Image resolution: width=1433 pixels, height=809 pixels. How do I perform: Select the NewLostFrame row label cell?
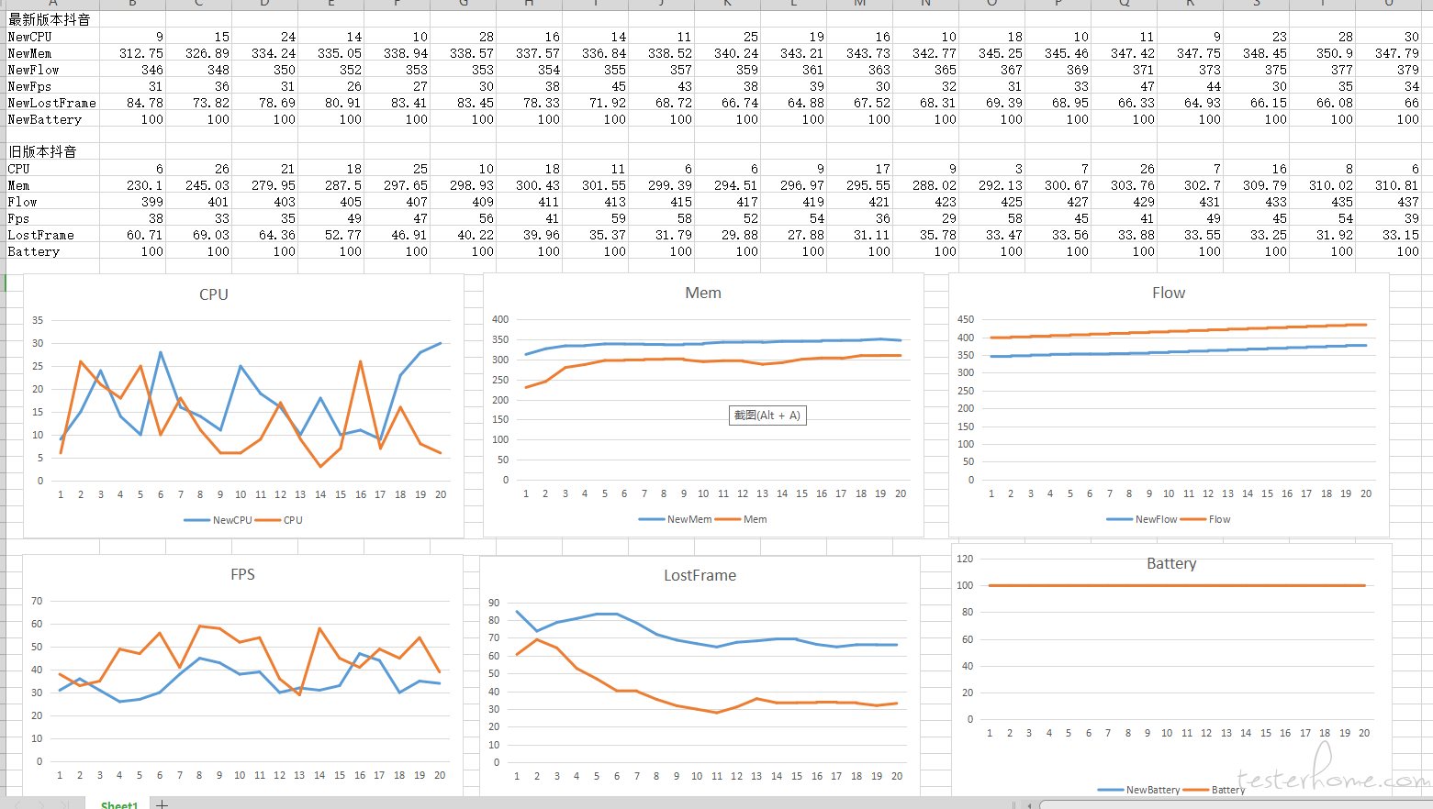point(53,102)
